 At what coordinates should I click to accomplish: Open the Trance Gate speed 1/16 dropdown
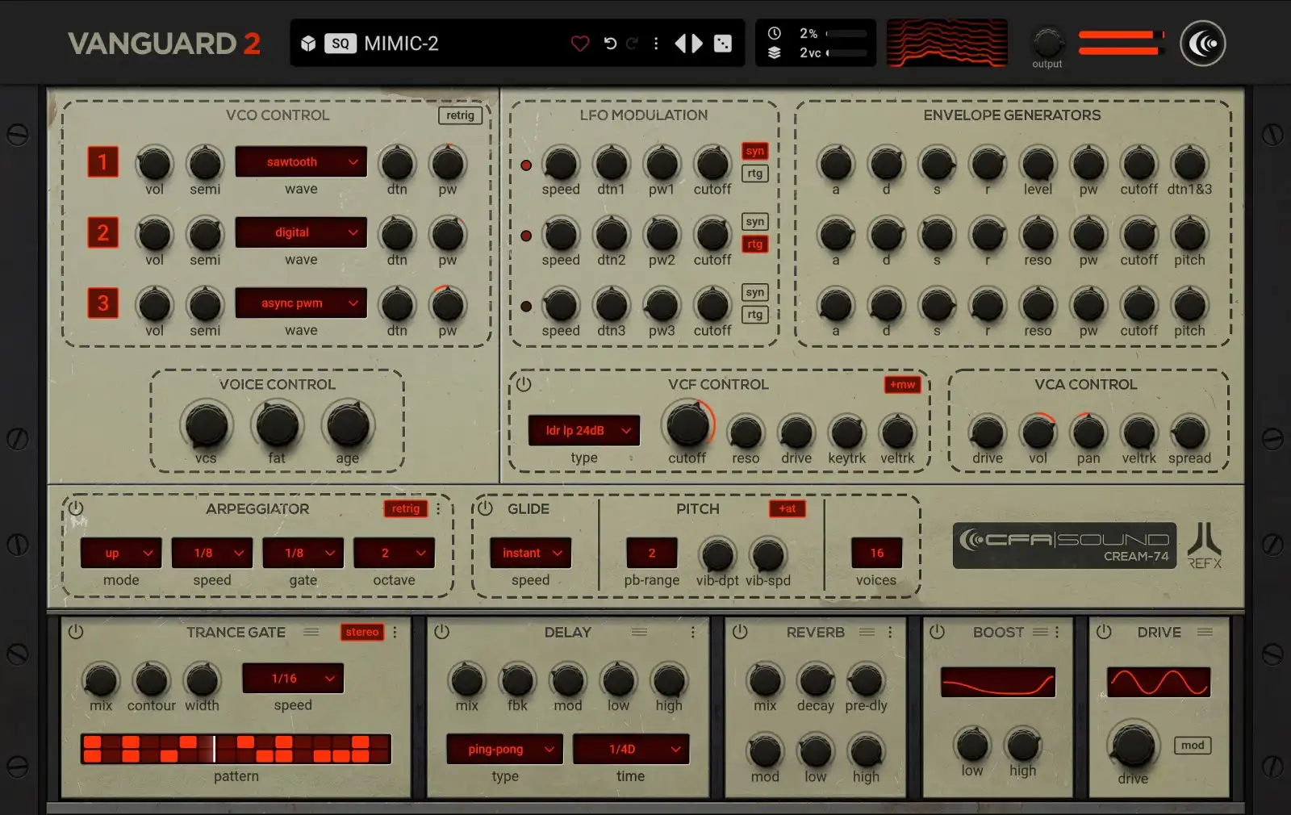click(x=293, y=679)
